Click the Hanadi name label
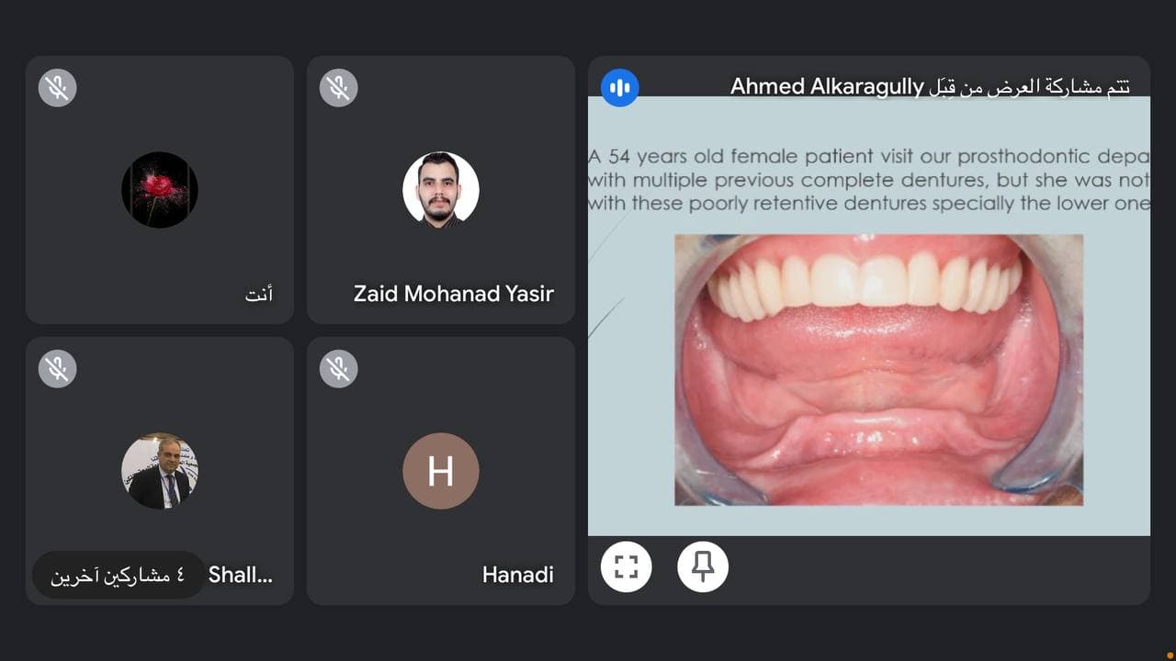 pyautogui.click(x=518, y=575)
